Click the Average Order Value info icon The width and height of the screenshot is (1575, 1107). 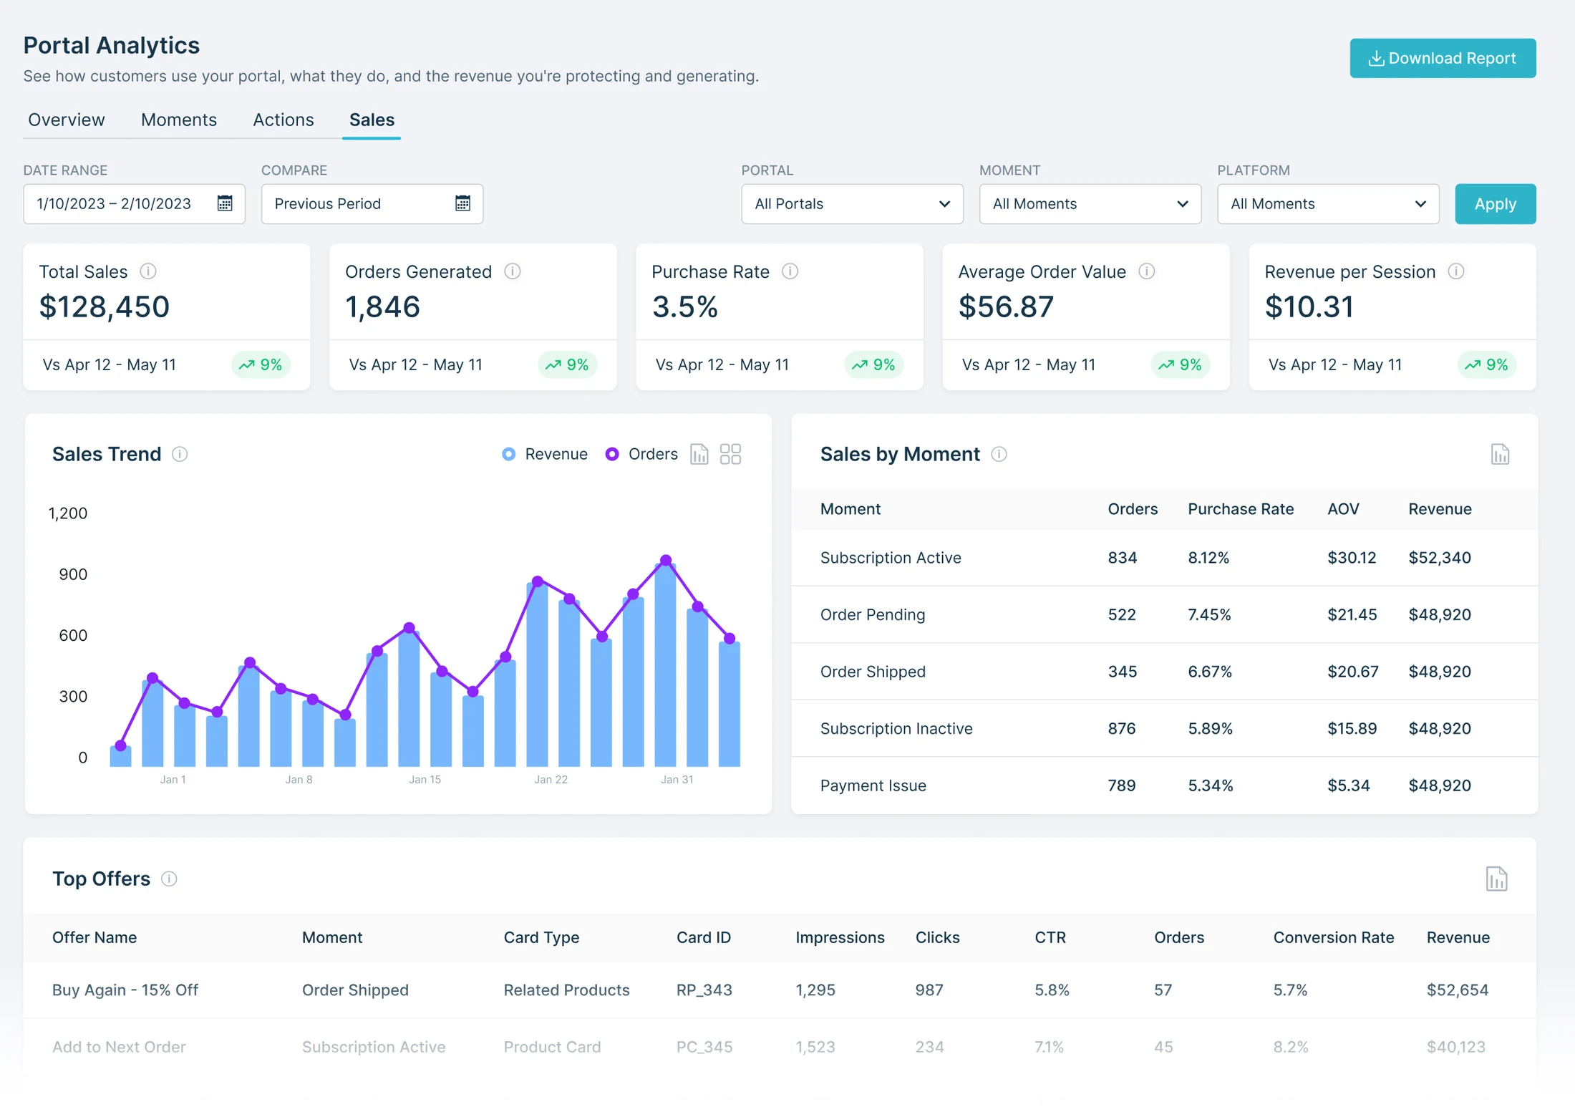coord(1147,271)
